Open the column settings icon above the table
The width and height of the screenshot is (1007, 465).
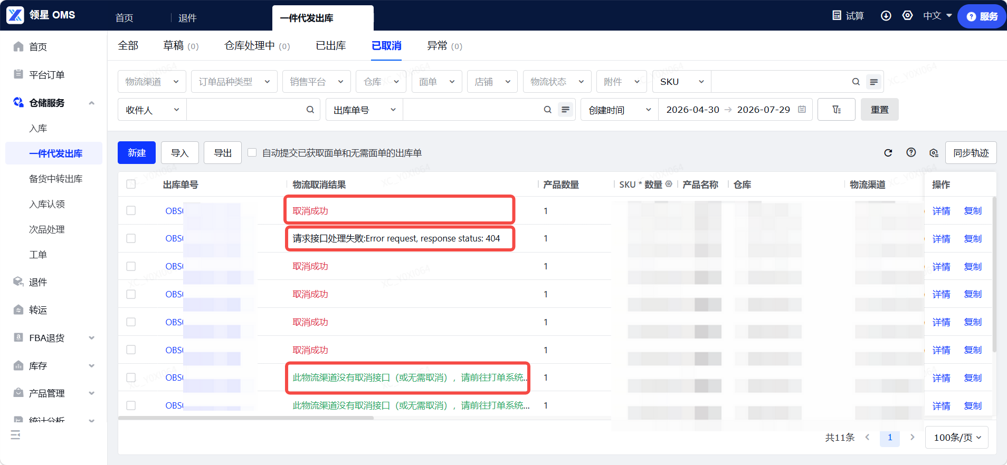pyautogui.click(x=934, y=153)
